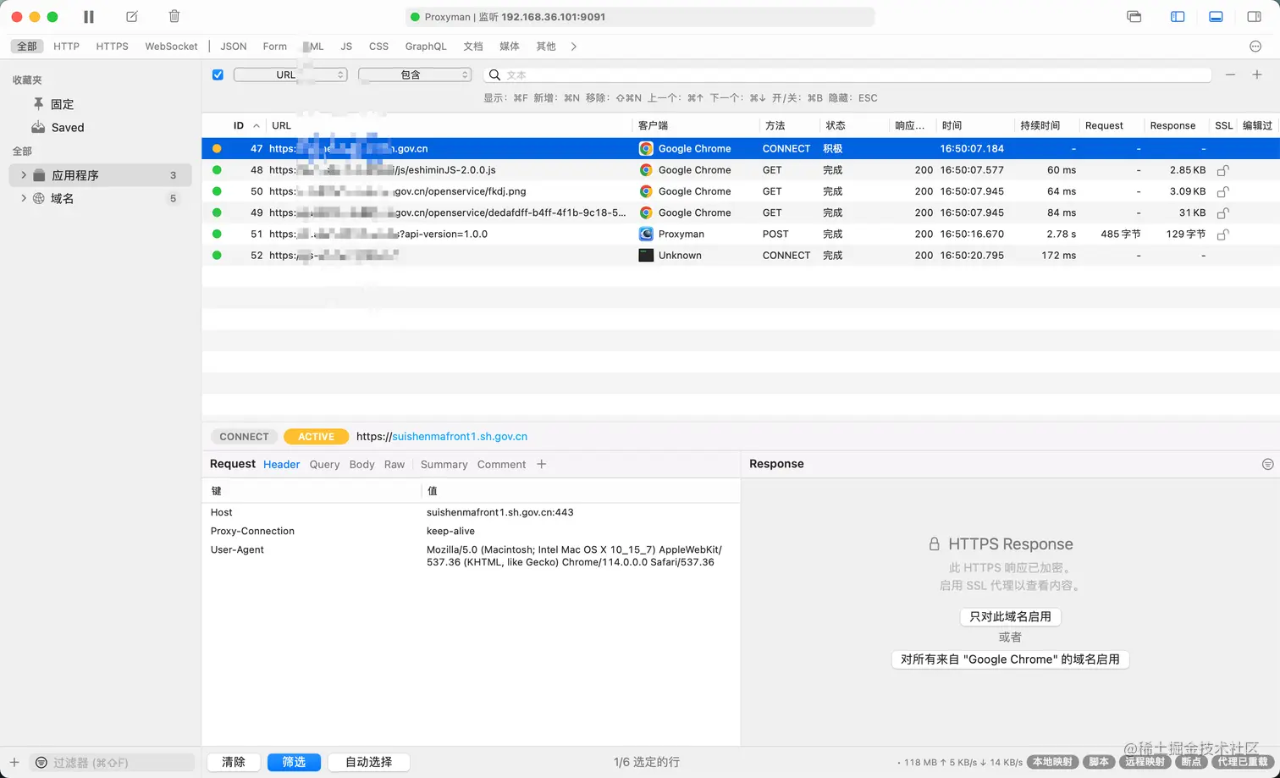Switch to the Query request tab

coord(324,464)
